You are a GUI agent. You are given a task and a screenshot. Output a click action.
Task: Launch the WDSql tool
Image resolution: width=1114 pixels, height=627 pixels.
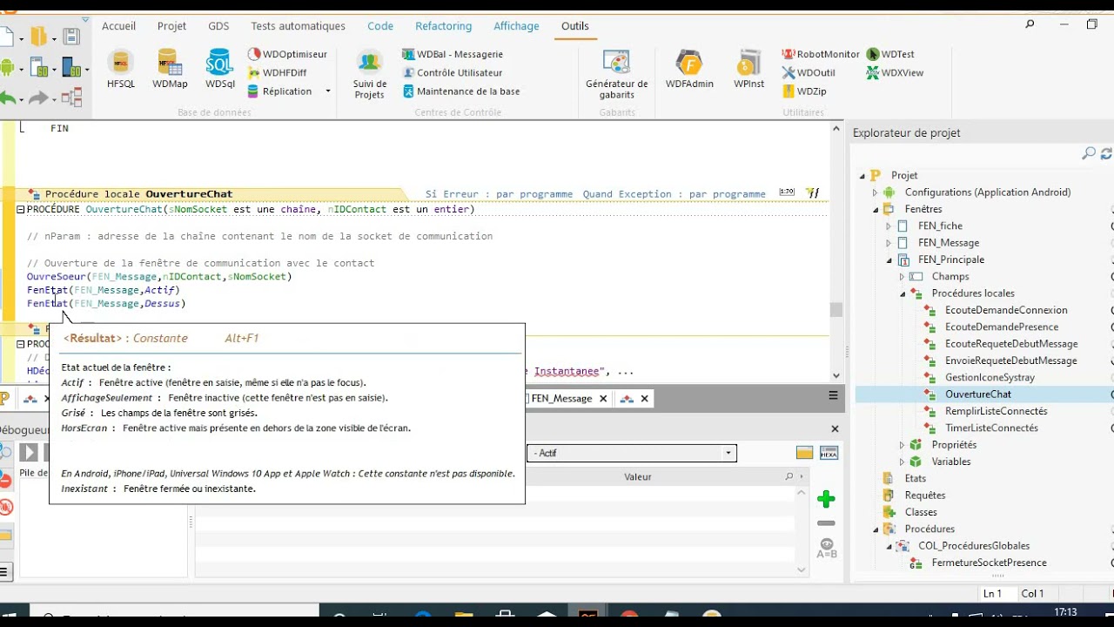220,70
